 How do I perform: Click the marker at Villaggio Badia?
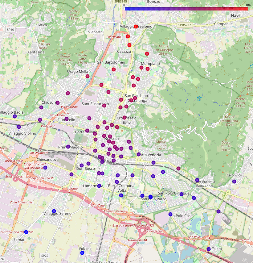pos(15,116)
